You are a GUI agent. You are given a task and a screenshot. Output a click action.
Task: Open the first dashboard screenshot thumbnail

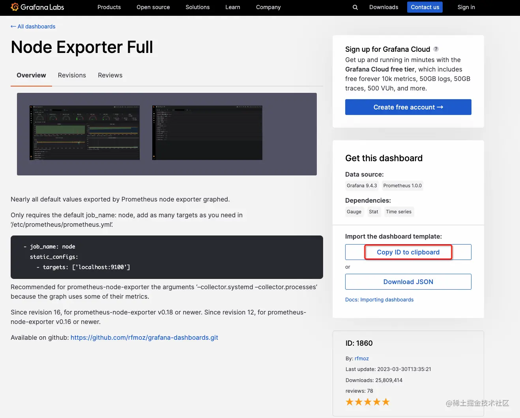point(84,133)
